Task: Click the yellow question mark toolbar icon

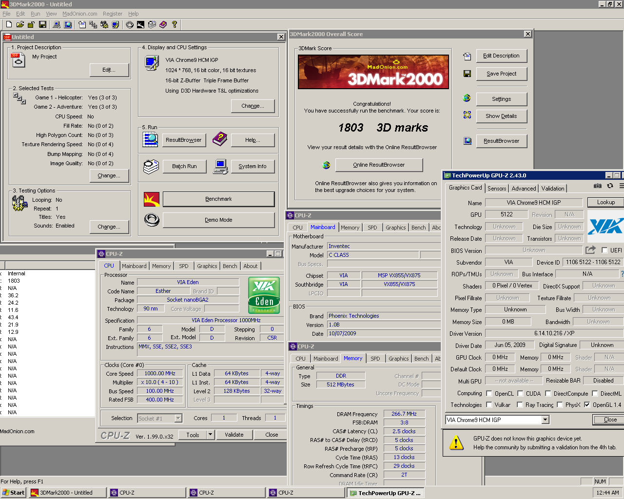Action: click(x=175, y=24)
